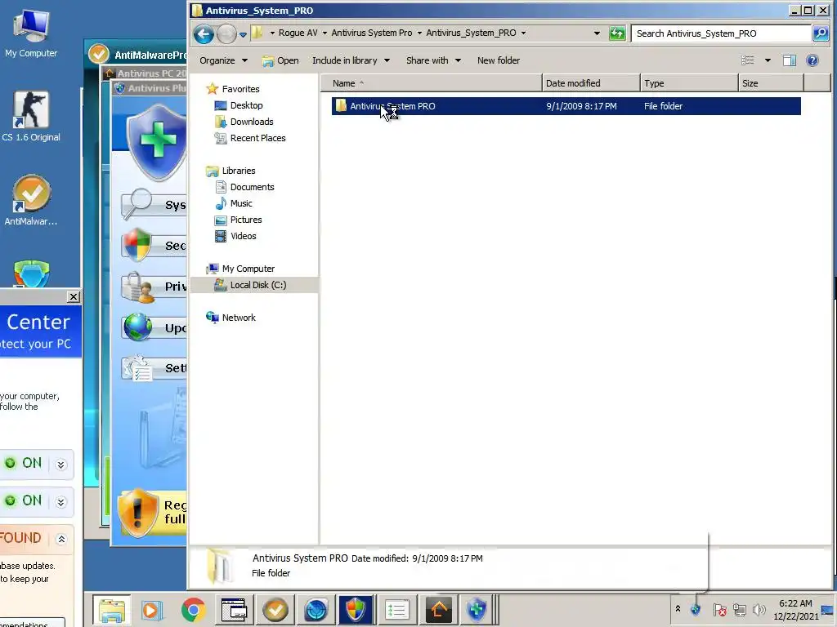The image size is (837, 627).
Task: Sort by Type column header
Action: pos(689,83)
